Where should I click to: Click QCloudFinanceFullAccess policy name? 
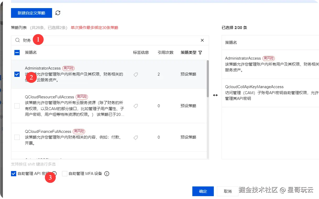pyautogui.click(x=48, y=131)
